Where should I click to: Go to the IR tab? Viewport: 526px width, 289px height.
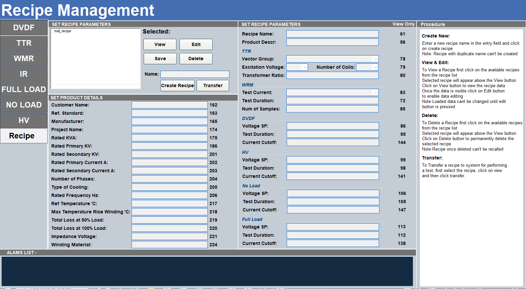[24, 74]
